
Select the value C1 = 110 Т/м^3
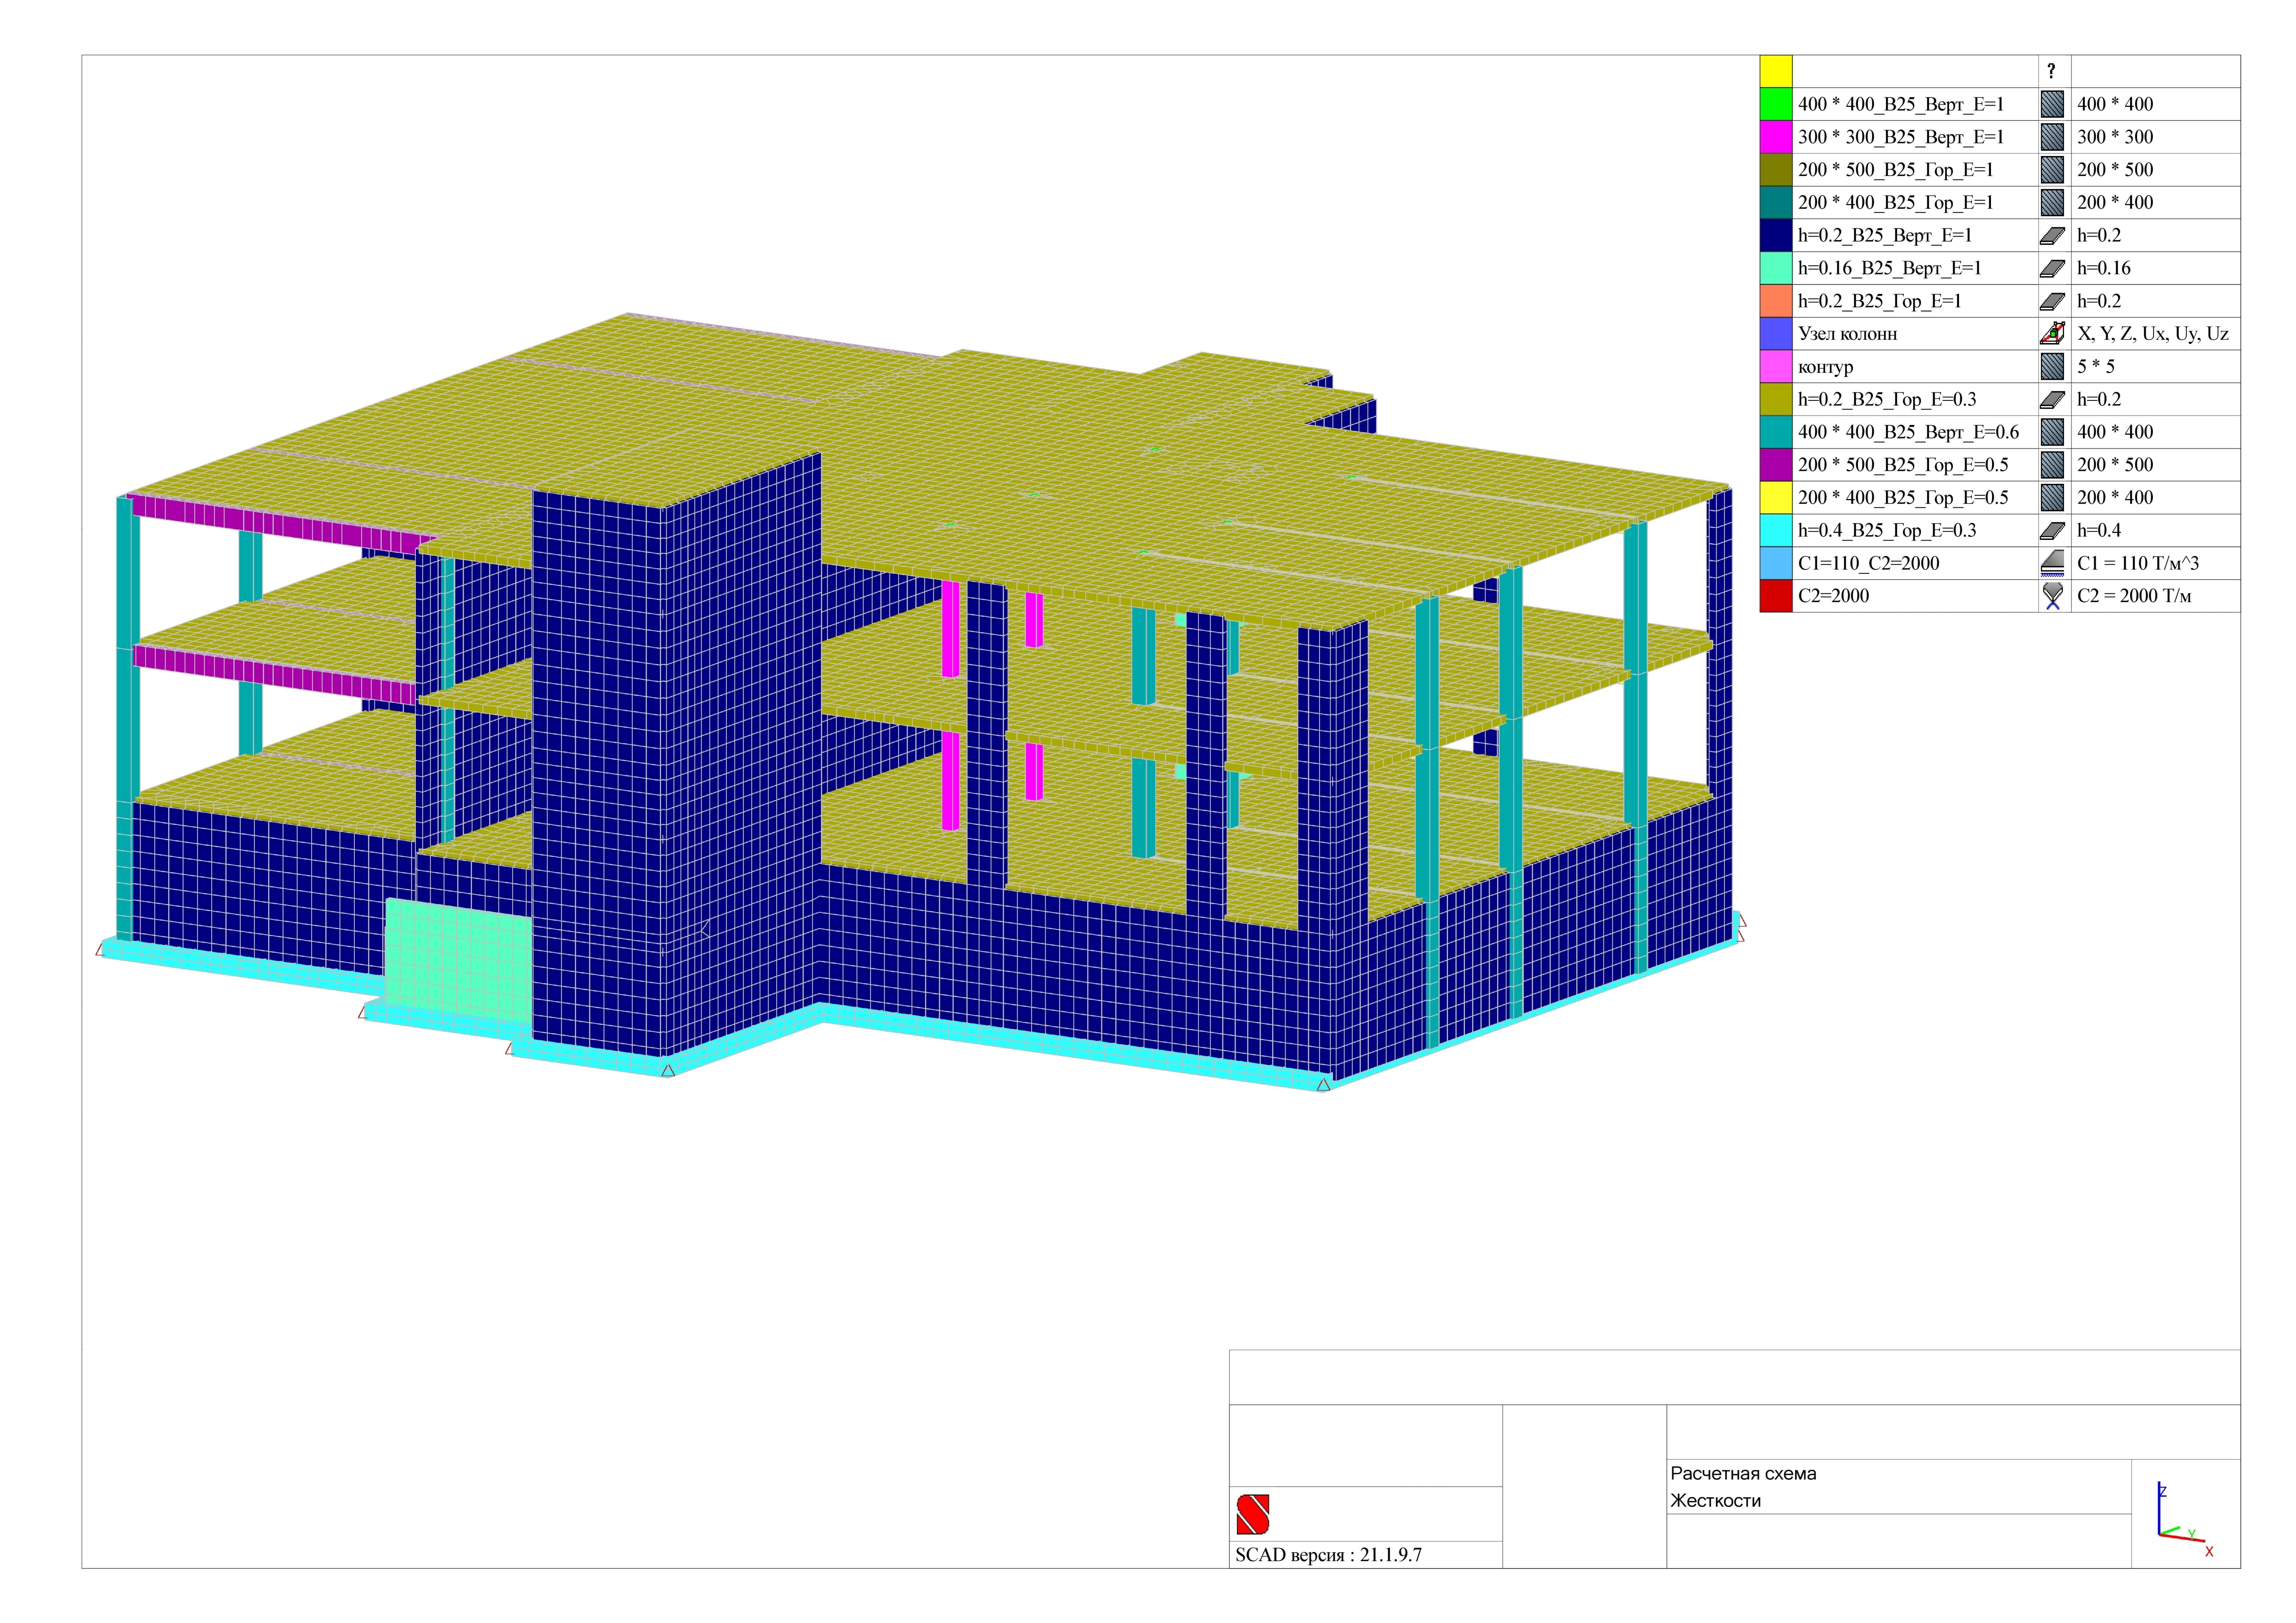pyautogui.click(x=2138, y=563)
